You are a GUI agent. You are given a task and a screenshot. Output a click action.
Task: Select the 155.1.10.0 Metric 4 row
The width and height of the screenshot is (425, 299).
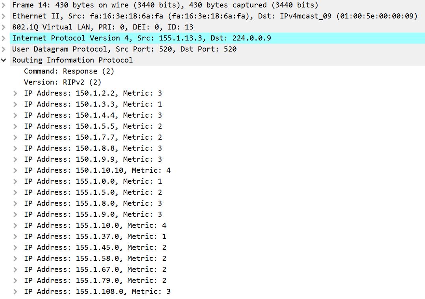(x=95, y=225)
